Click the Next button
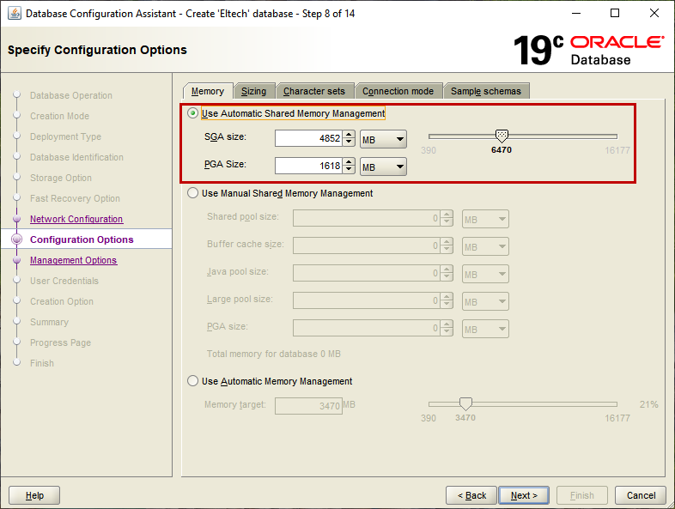The width and height of the screenshot is (675, 509). tap(524, 495)
